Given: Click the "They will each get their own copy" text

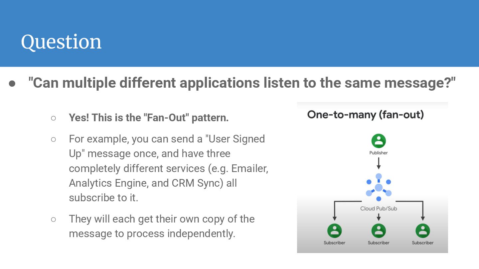Looking at the screenshot, I should pyautogui.click(x=161, y=226).
